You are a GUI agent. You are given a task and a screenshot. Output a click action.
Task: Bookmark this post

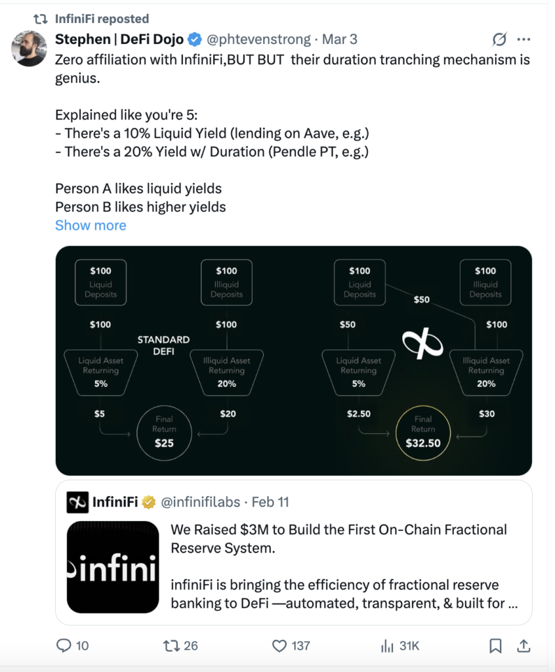(x=495, y=646)
